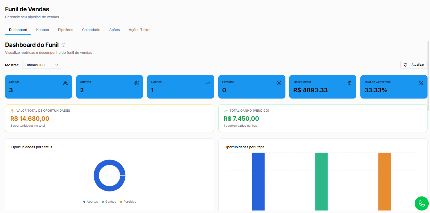Click the Oportunidades por Status heading
The image size is (430, 213).
click(32, 147)
